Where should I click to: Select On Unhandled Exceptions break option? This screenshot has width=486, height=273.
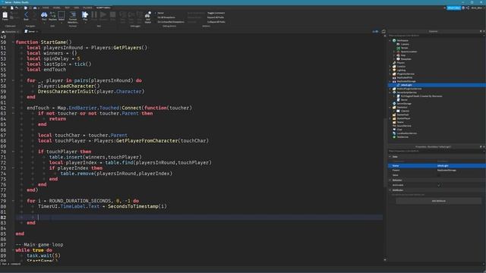pos(171,22)
